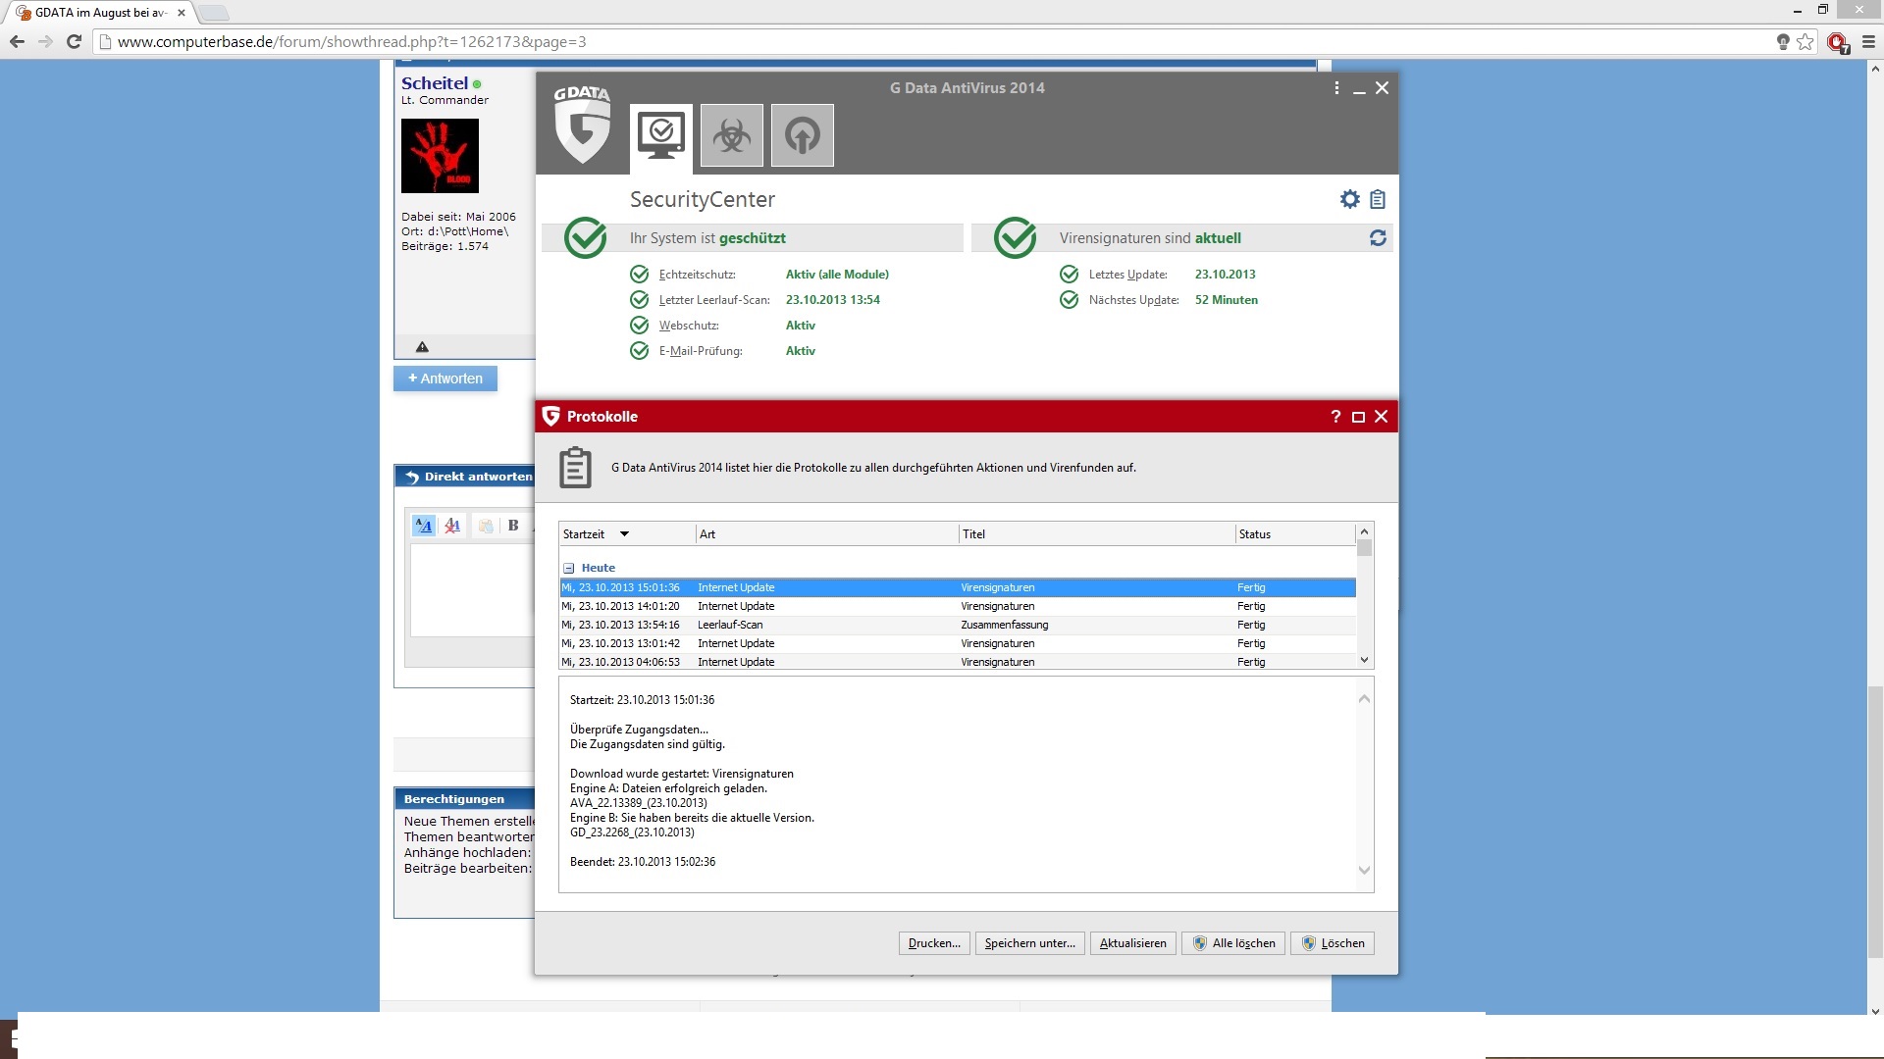The image size is (1884, 1059).
Task: Open the update tab with arrow icon
Action: (802, 135)
